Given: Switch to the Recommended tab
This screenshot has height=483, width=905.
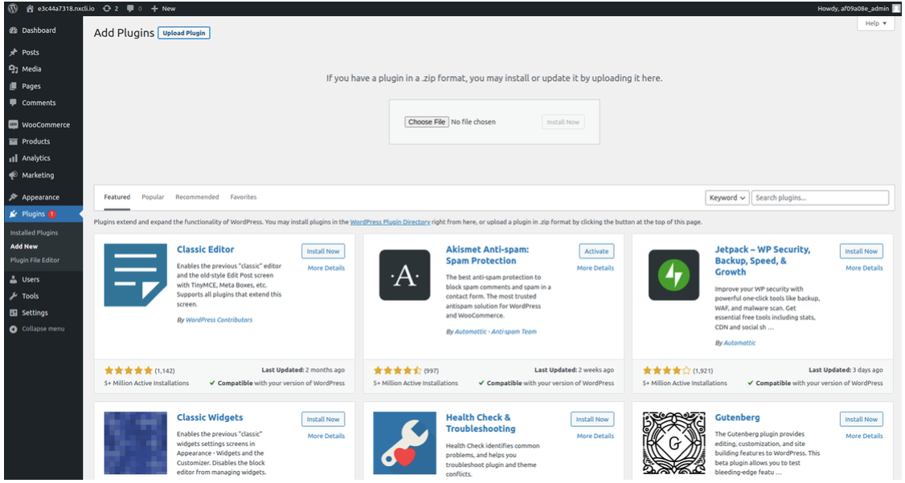Looking at the screenshot, I should coord(198,197).
